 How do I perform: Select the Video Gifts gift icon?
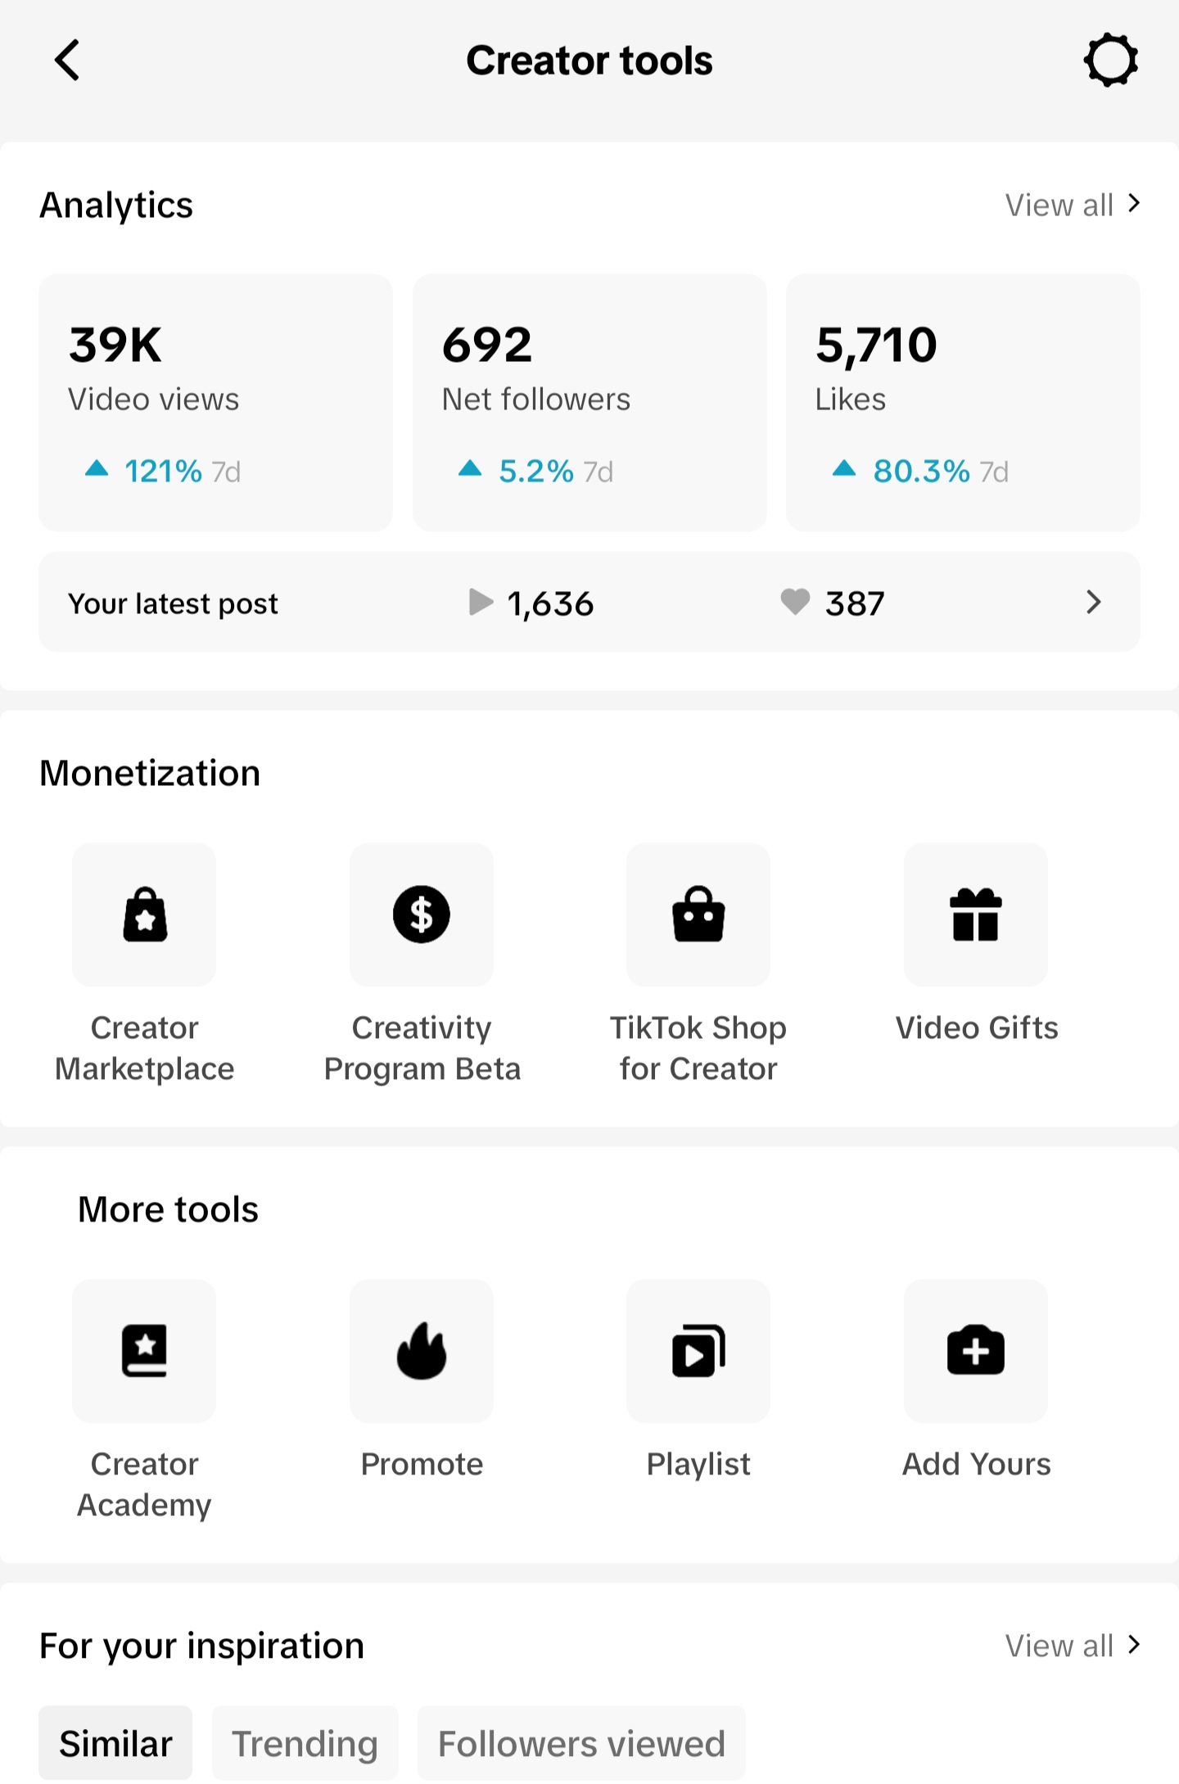click(x=976, y=915)
